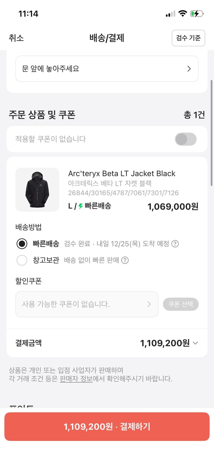This screenshot has width=214, height=464.
Task: Tap the Wi-Fi icon in the status bar
Action: click(x=182, y=13)
